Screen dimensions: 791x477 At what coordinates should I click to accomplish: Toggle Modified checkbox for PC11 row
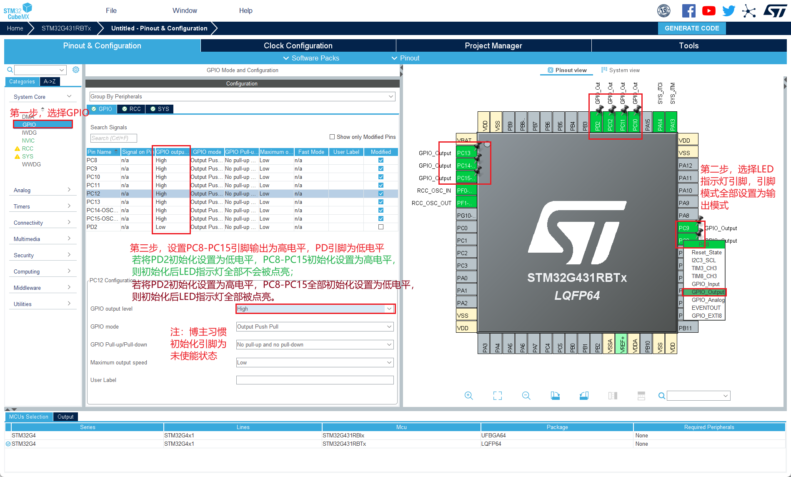pos(381,185)
